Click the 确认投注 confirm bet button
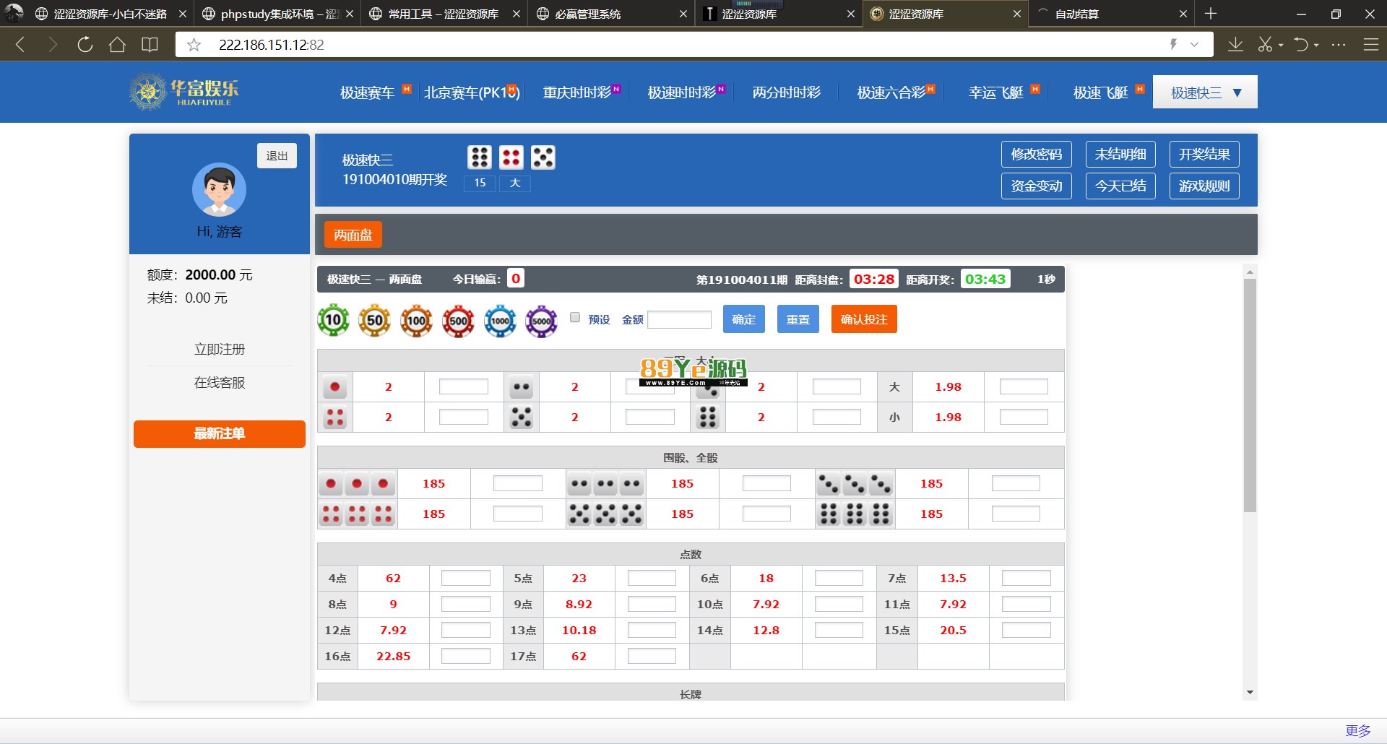Screen dimensions: 1387x744 pos(864,319)
